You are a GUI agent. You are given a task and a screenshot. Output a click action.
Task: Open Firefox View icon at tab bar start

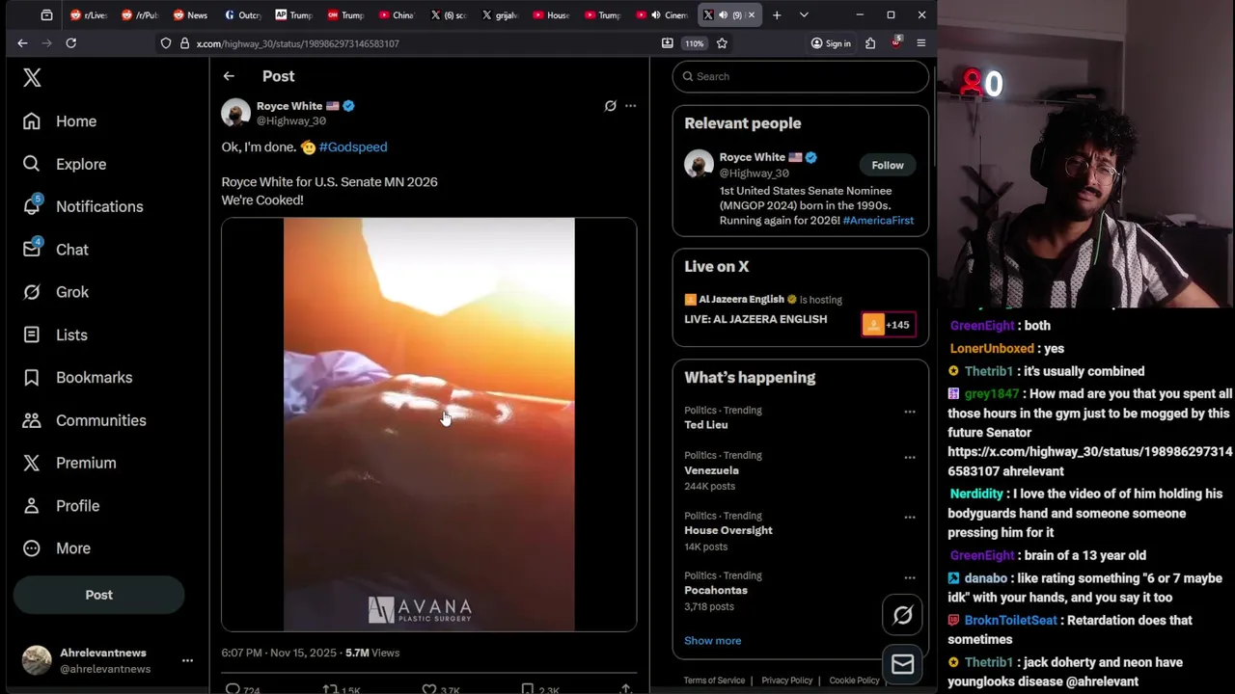point(46,15)
